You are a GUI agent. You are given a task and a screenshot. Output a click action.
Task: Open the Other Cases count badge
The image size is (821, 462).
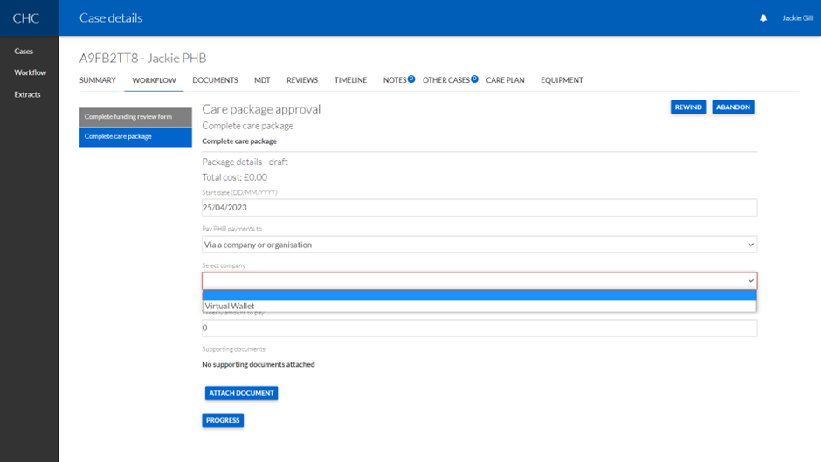point(474,79)
